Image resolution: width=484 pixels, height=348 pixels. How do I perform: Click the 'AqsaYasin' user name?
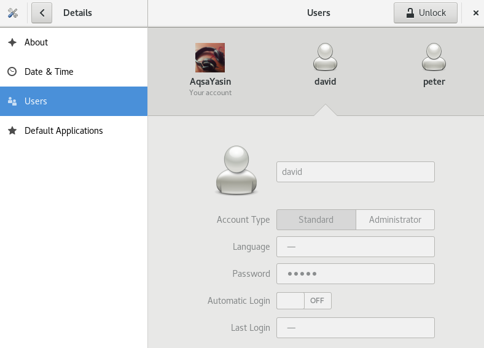click(210, 82)
